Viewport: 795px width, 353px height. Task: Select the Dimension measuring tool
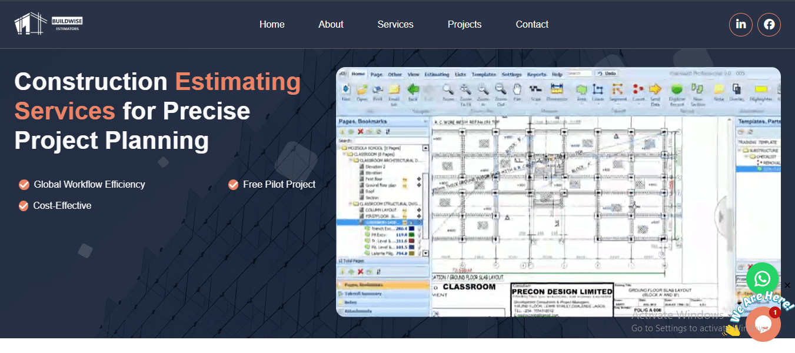tap(556, 88)
